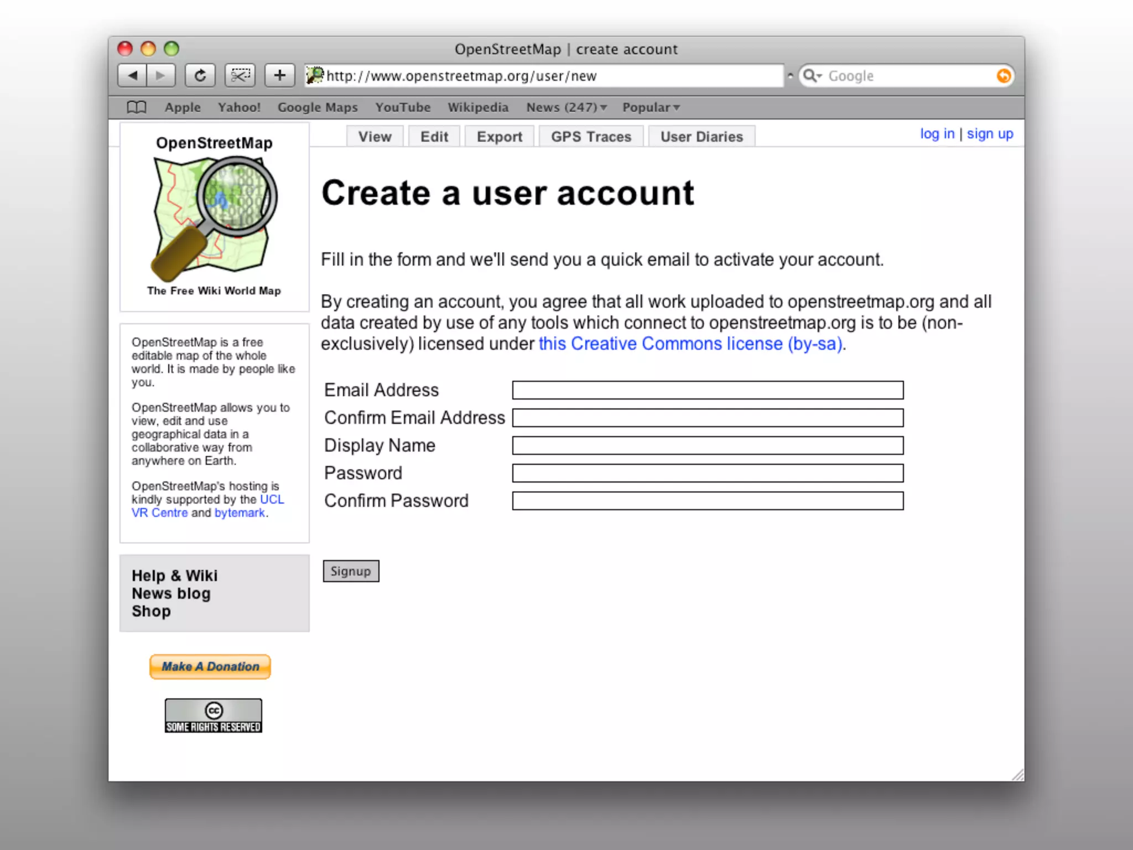Switch to the GPS Traces tab
This screenshot has height=850, width=1133.
coord(591,137)
